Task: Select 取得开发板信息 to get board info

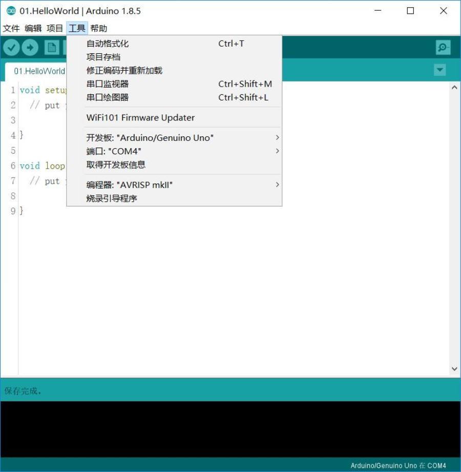Action: (116, 164)
